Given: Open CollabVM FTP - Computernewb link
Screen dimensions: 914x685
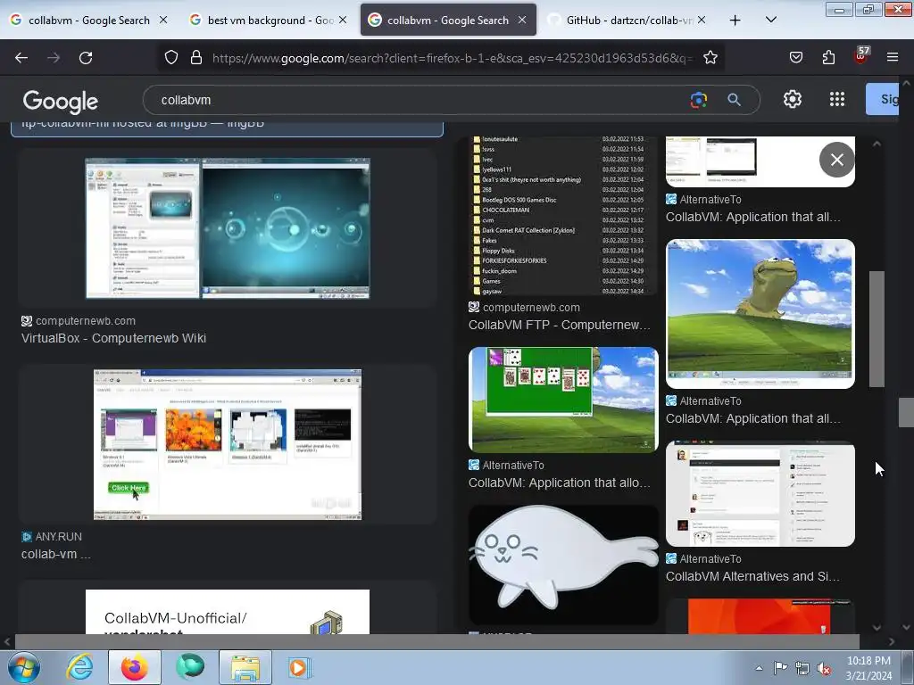Looking at the screenshot, I should tap(560, 325).
